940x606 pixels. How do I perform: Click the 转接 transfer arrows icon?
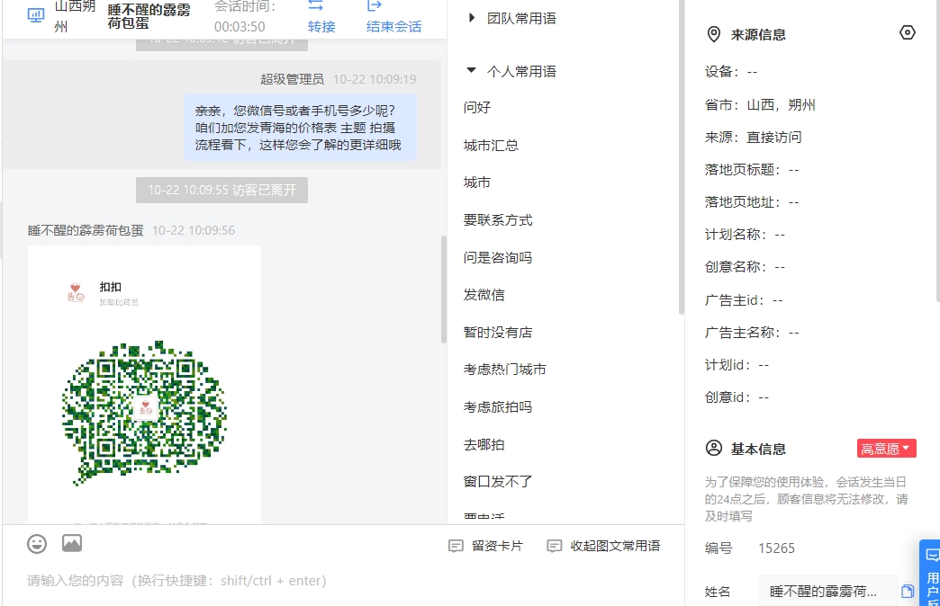point(316,6)
